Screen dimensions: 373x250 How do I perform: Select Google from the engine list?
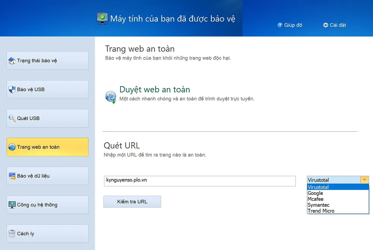[x=315, y=193]
